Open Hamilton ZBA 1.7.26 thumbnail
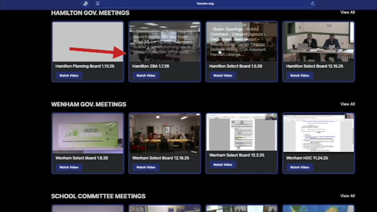This screenshot has width=377, height=212. tap(165, 42)
